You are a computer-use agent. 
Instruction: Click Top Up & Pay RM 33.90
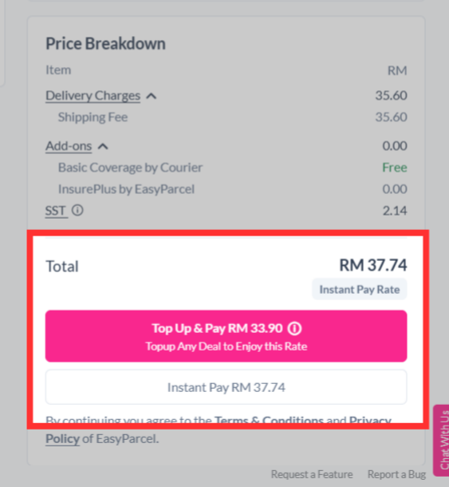(x=226, y=336)
